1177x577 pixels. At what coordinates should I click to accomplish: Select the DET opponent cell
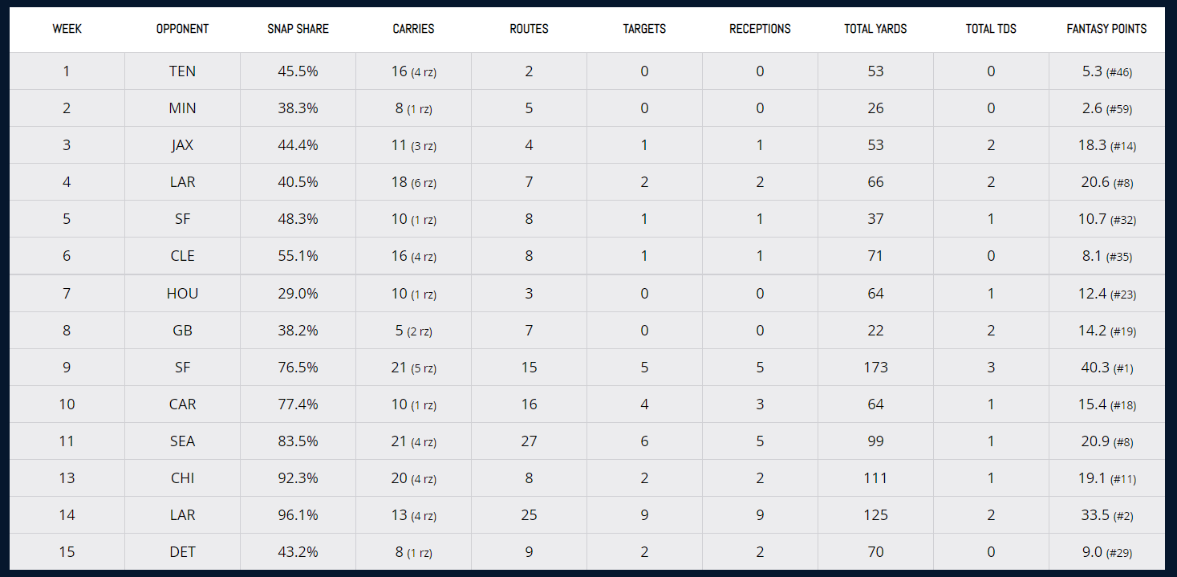[x=182, y=552]
